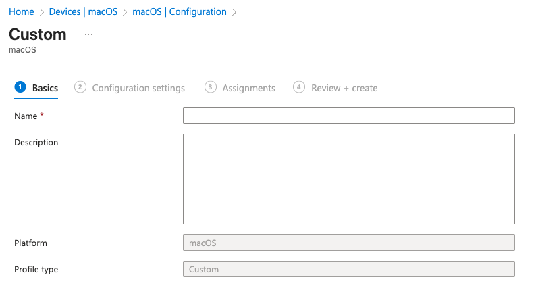Open Devices | macOS breadcrumb link

[x=83, y=12]
